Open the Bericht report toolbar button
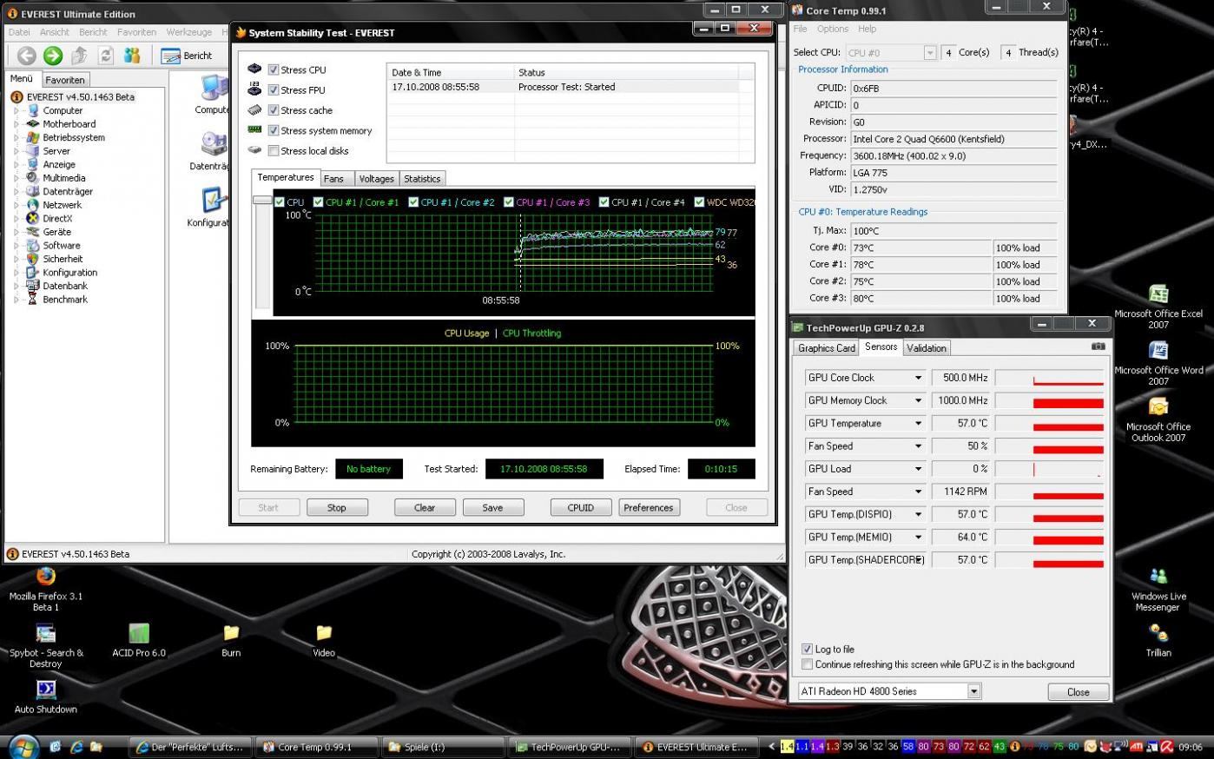Image resolution: width=1214 pixels, height=759 pixels. (188, 56)
